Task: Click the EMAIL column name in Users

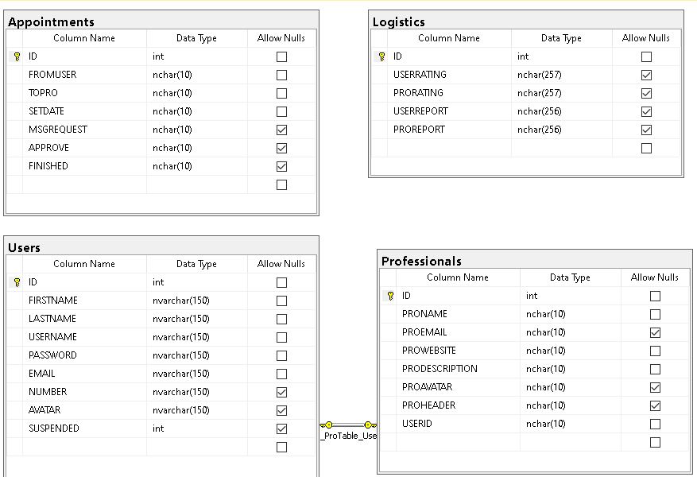Action: 42,374
